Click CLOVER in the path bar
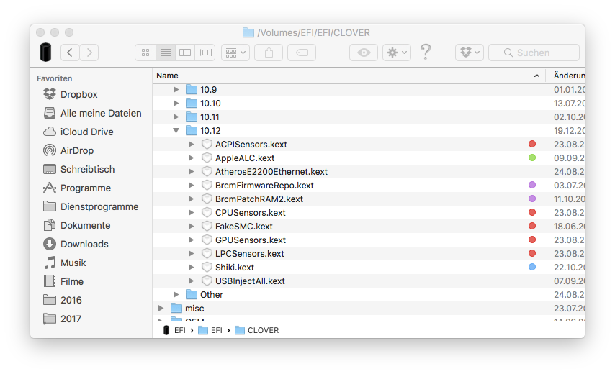Viewport: 615px width, 374px height. coord(257,331)
